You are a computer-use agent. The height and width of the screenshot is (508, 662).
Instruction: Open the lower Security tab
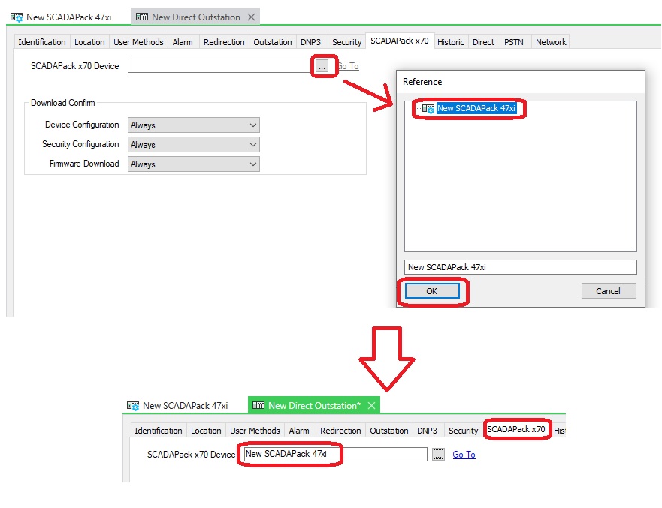464,431
